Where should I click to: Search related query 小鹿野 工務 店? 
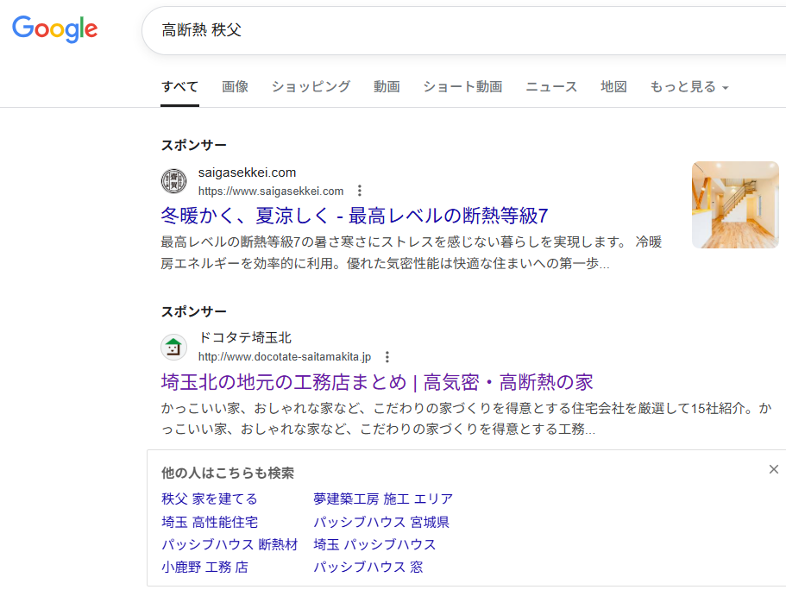tap(204, 568)
